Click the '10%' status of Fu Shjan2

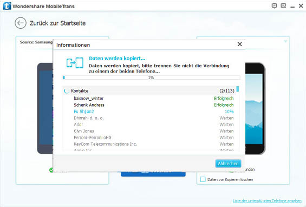(x=229, y=112)
